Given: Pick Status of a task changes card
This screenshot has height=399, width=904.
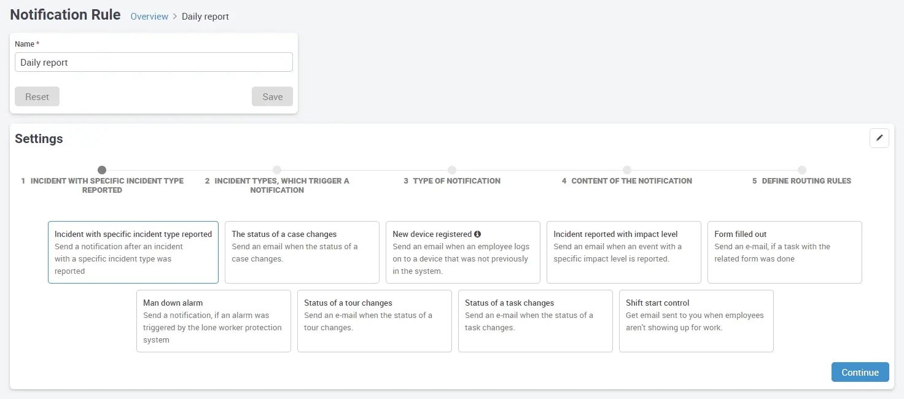Looking at the screenshot, I should 536,321.
